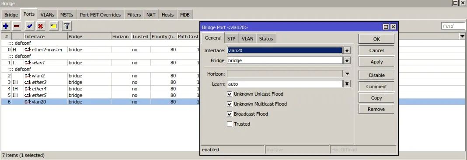Toggle Unknown Multicast Flood checkbox
Screen dimensions: 467x160
(x=230, y=104)
